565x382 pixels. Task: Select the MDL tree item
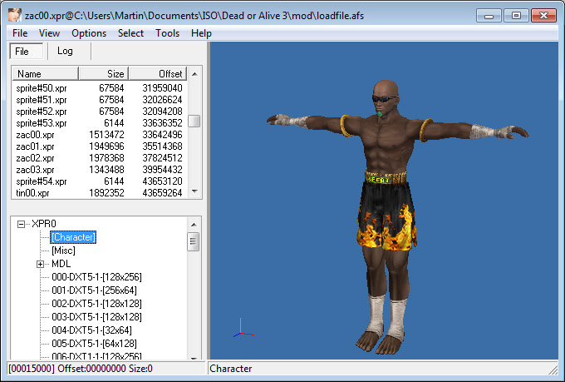click(61, 264)
